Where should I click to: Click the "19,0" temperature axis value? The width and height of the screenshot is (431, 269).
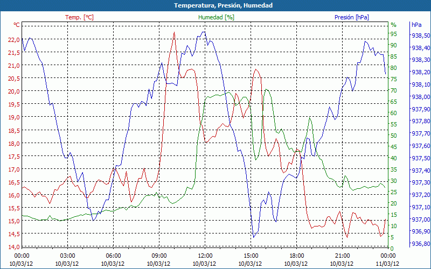pos(14,117)
